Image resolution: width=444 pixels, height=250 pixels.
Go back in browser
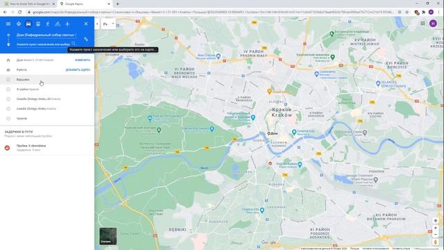pos(5,12)
